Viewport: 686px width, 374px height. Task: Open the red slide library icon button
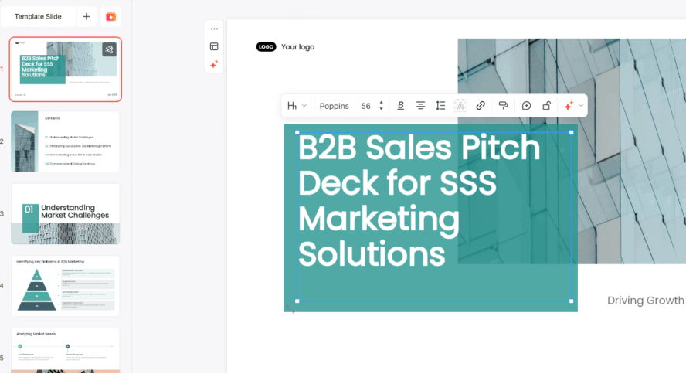coord(110,16)
